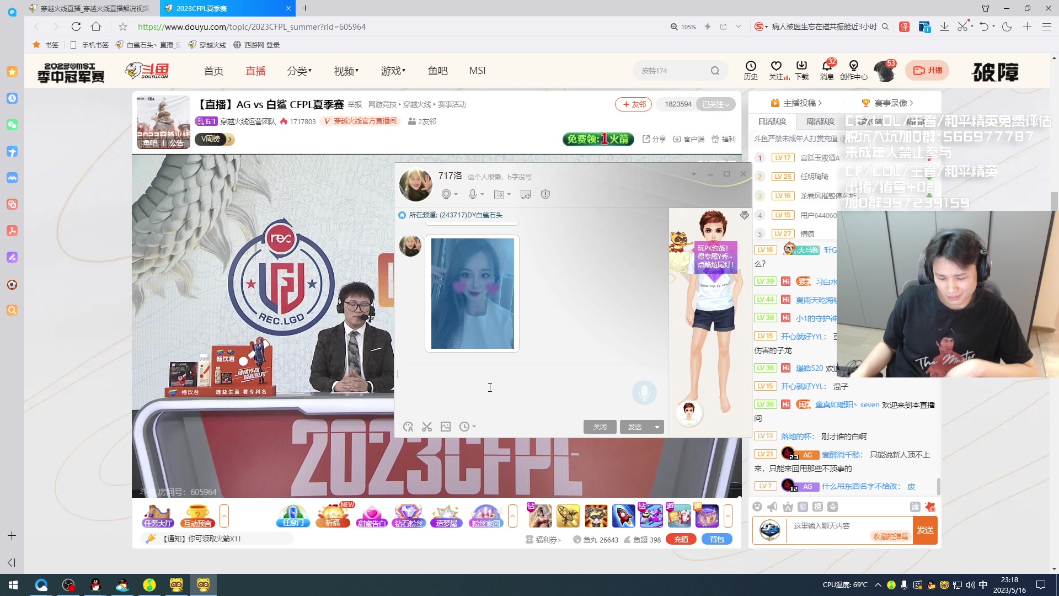Switch to 日活跃度 ranking tab

(772, 121)
